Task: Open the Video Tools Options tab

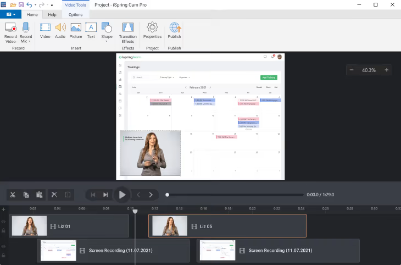Action: (x=76, y=14)
